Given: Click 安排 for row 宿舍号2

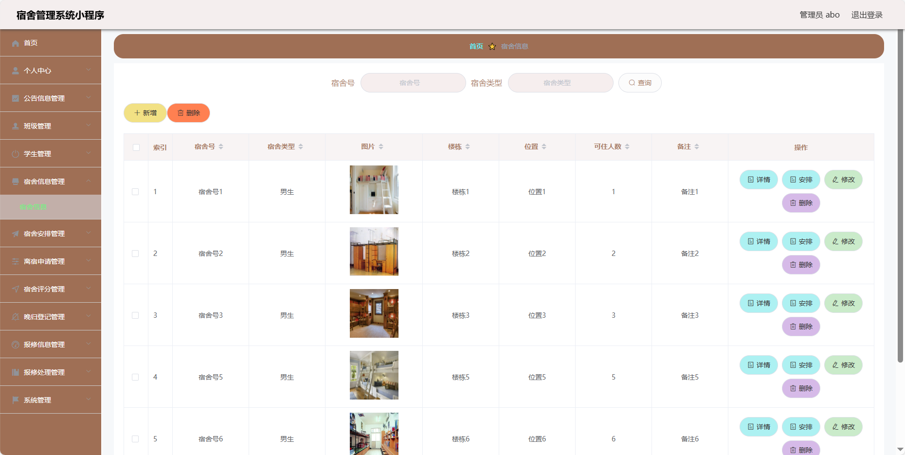Looking at the screenshot, I should point(801,241).
